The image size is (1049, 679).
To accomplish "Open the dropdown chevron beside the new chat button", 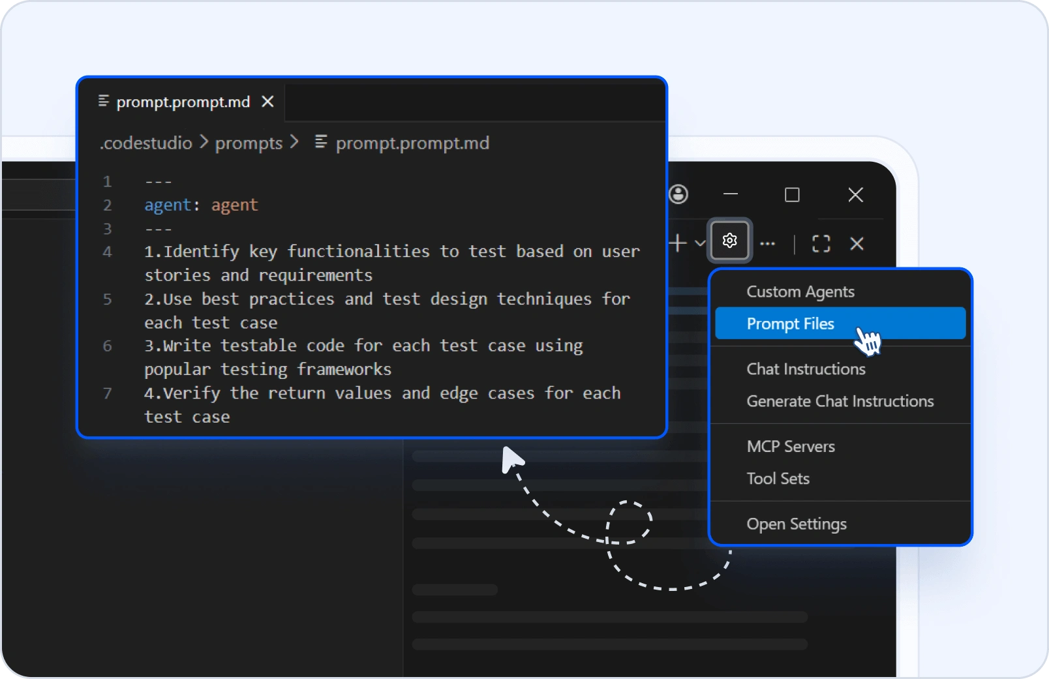I will tap(700, 243).
